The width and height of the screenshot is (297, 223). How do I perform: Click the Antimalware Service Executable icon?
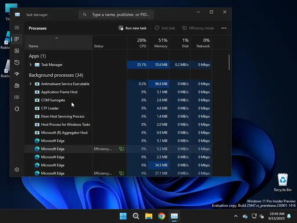pyautogui.click(x=37, y=84)
